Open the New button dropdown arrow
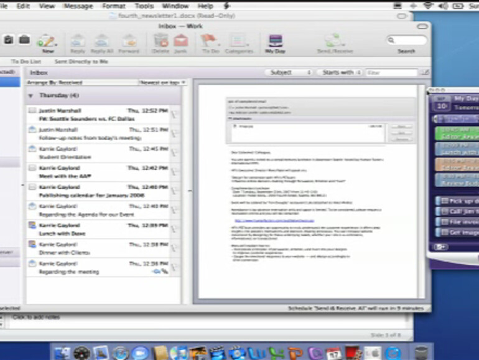The width and height of the screenshot is (479, 360). pos(56,45)
